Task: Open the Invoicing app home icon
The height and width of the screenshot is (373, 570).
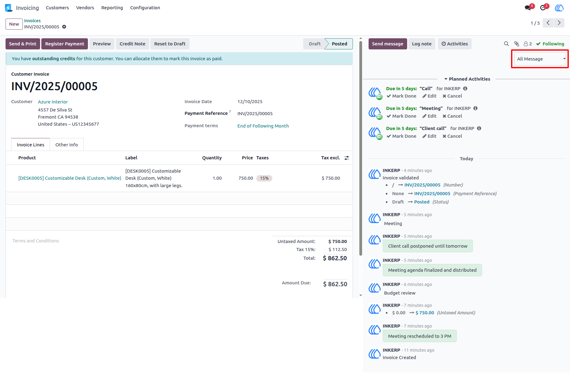Action: (8, 8)
